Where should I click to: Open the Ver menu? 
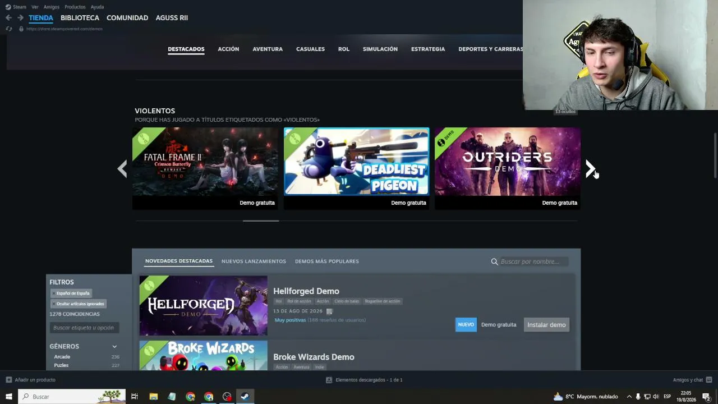pos(35,7)
